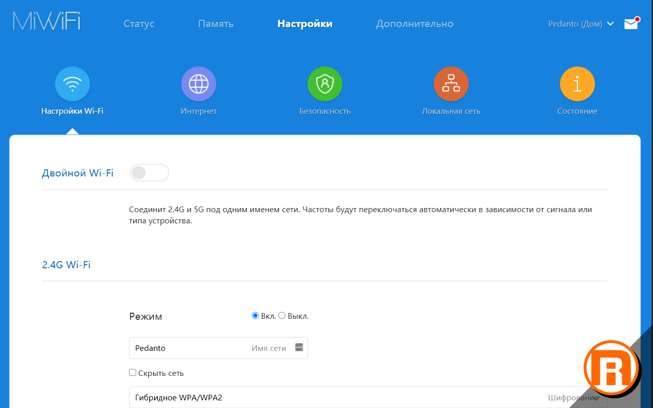The width and height of the screenshot is (653, 408).
Task: Open the Internet globe icon
Action: pos(198,84)
